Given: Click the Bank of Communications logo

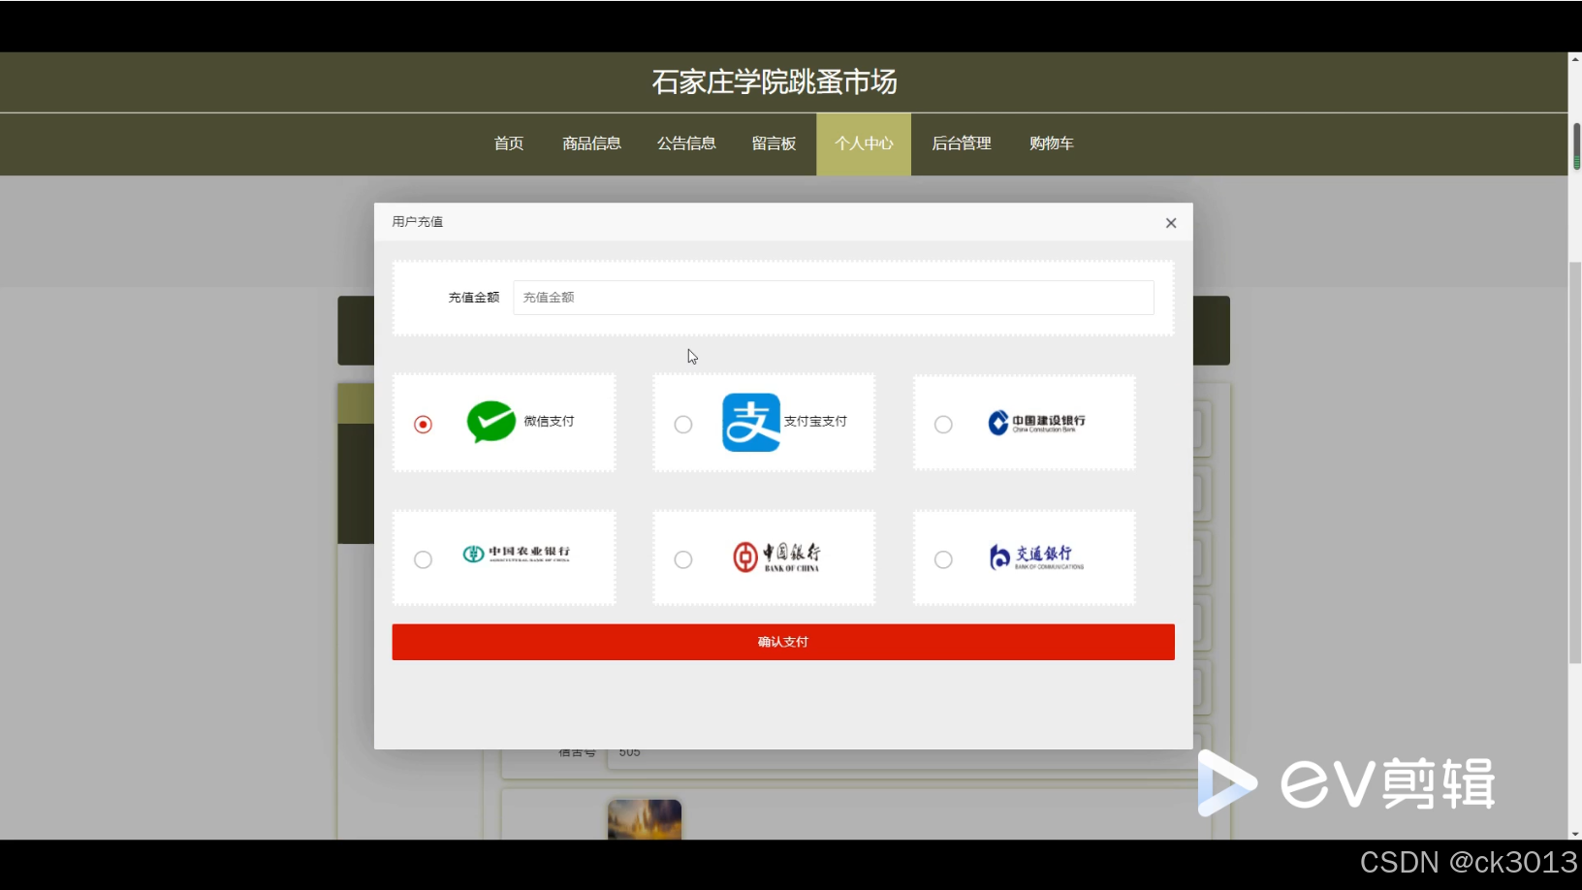Looking at the screenshot, I should [x=1036, y=556].
